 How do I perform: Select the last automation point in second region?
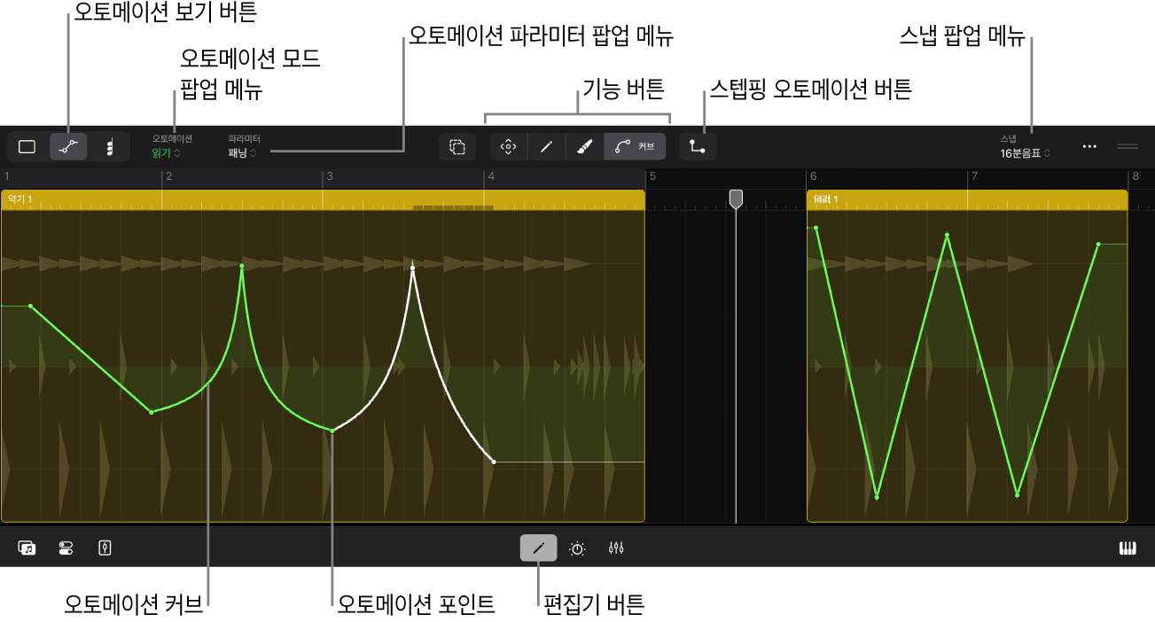(x=1098, y=245)
